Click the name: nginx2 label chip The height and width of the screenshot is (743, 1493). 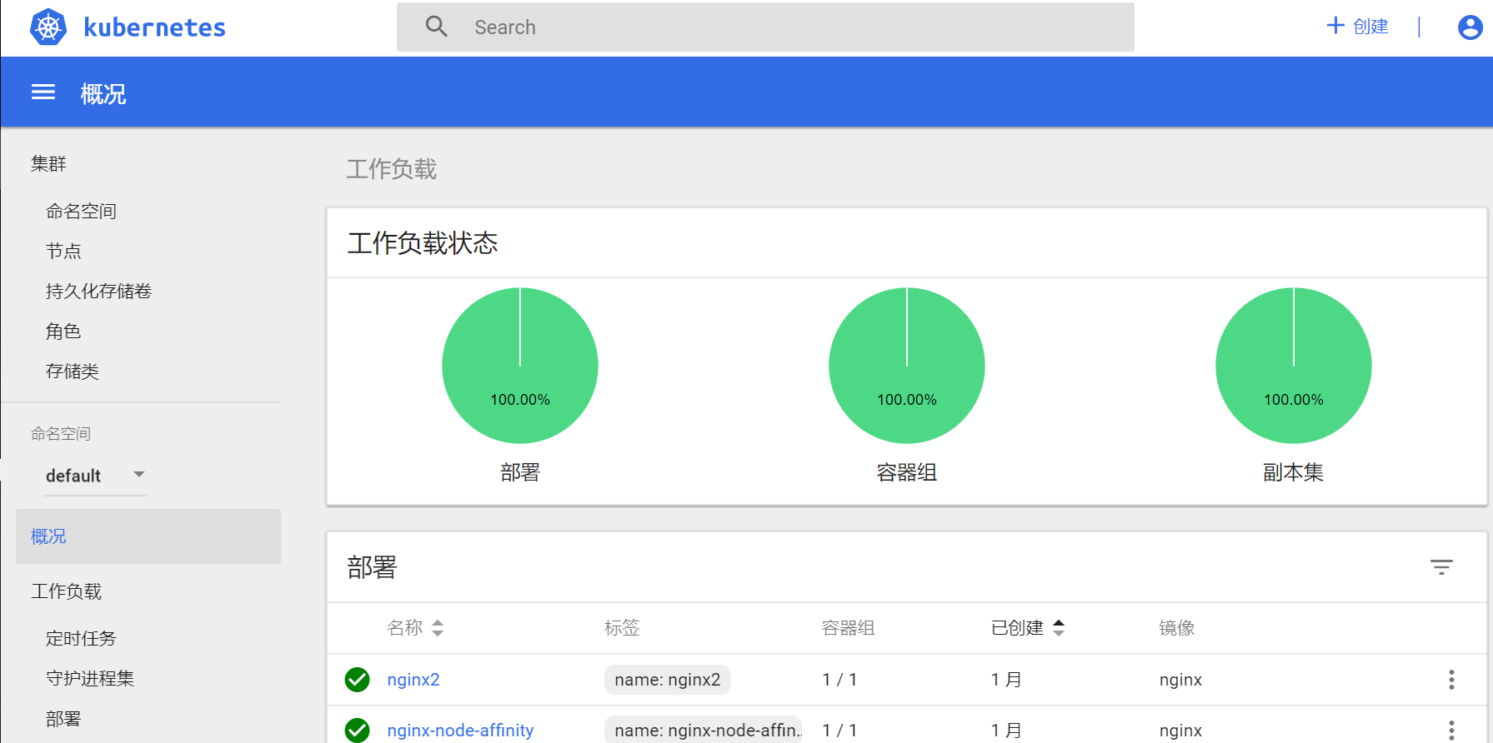668,680
